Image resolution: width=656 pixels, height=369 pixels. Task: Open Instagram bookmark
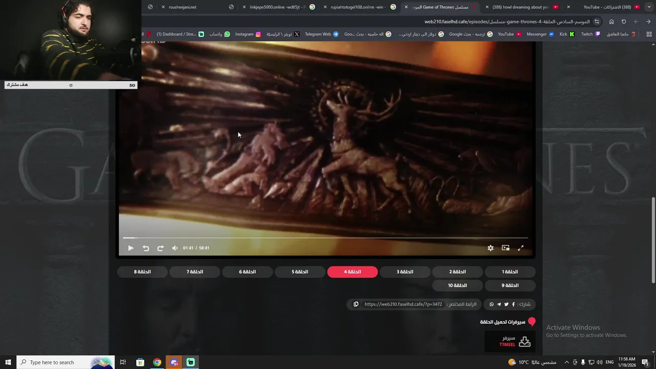(249, 34)
